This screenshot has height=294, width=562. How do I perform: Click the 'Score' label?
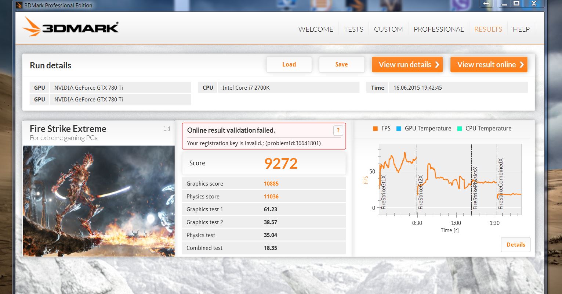pos(197,163)
